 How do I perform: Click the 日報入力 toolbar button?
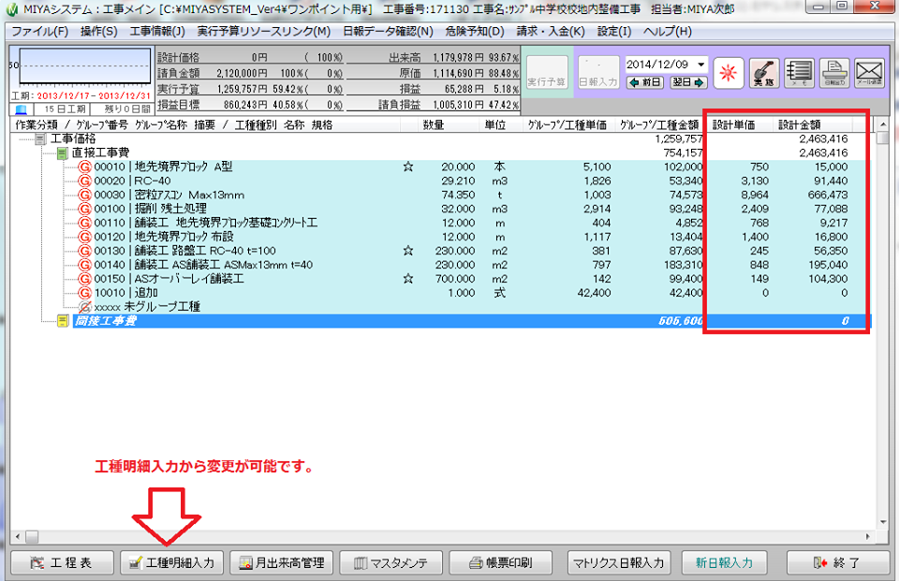tap(598, 73)
